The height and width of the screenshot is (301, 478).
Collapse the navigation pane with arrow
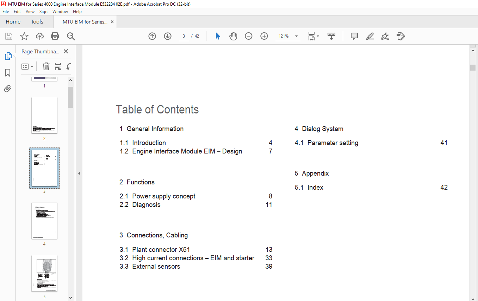click(79, 173)
